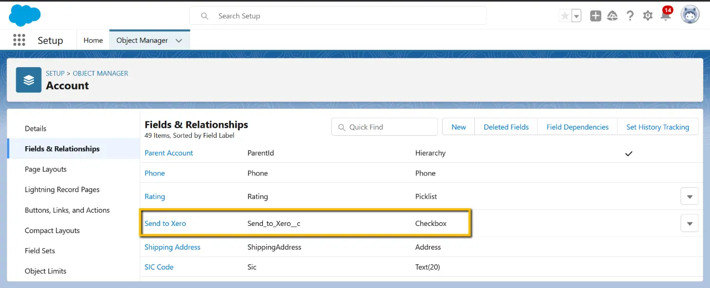Screen dimensions: 710x288
Task: Click the Checkbox data type text
Action: click(431, 224)
